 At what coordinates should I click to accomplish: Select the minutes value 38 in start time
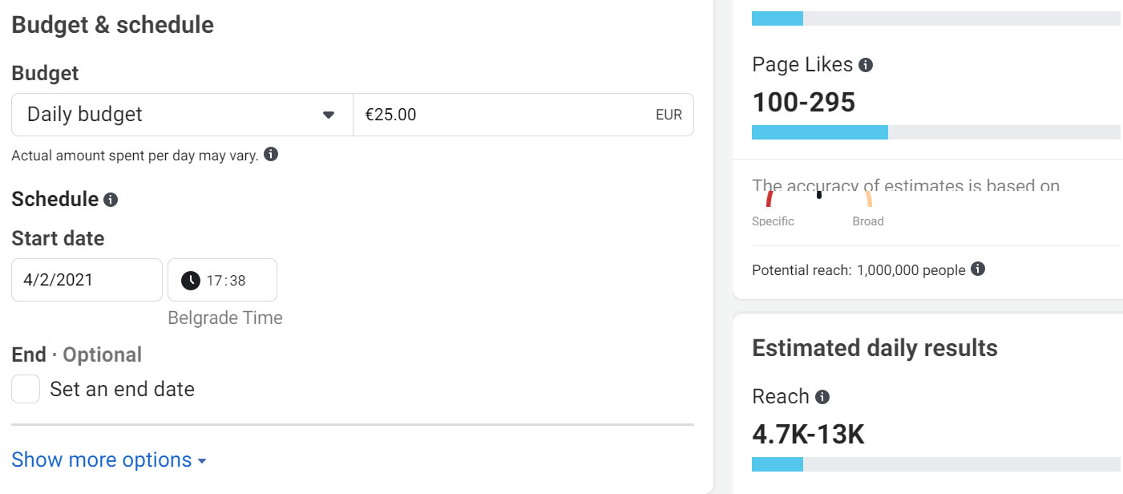(x=237, y=281)
